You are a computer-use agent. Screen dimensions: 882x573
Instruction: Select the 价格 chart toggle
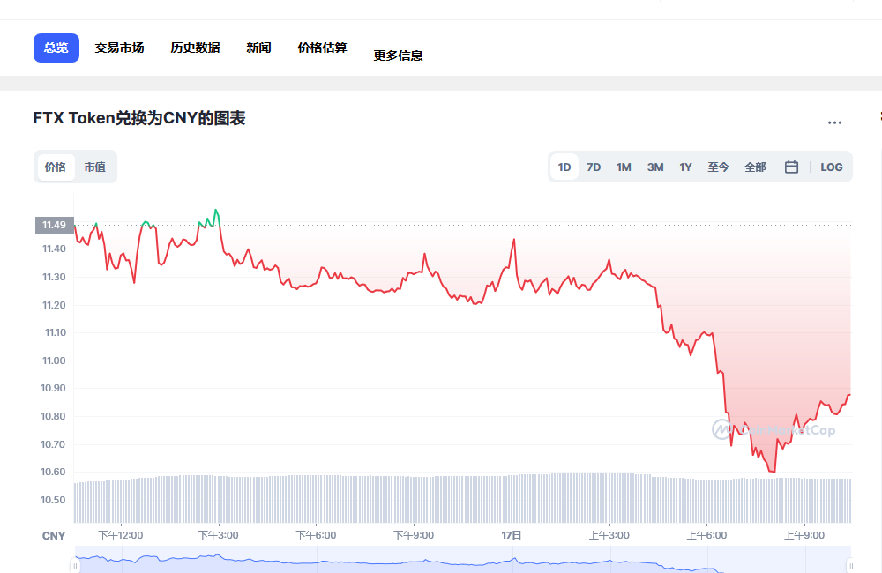point(56,167)
